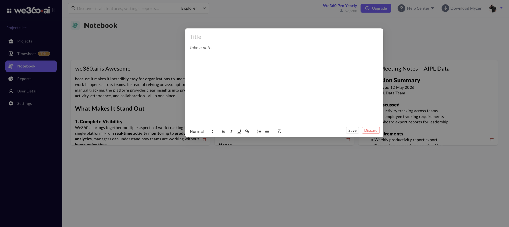Clear text formatting in note editor

pos(279,131)
